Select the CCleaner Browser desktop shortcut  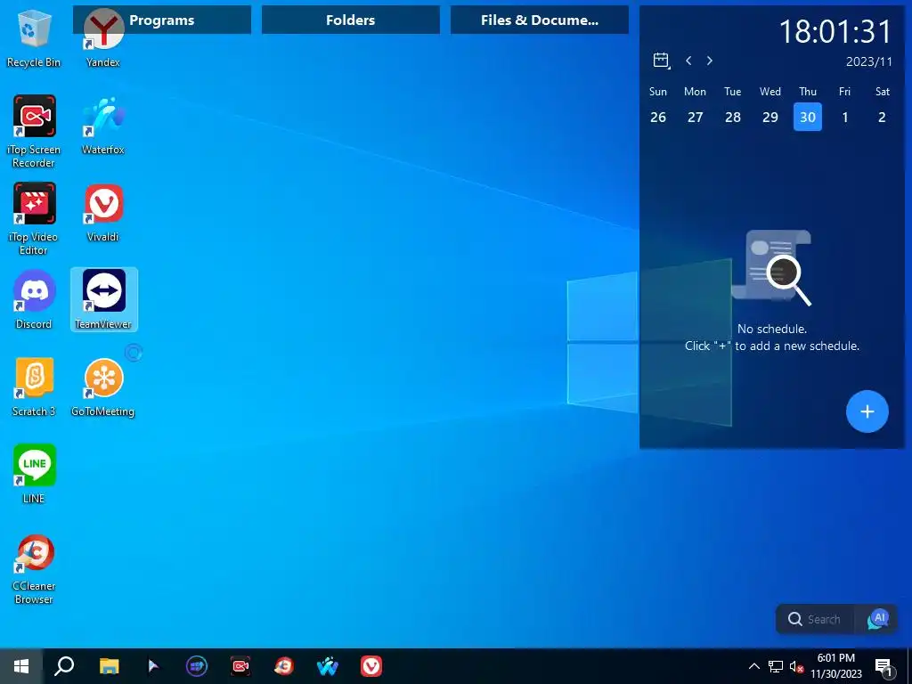click(33, 570)
